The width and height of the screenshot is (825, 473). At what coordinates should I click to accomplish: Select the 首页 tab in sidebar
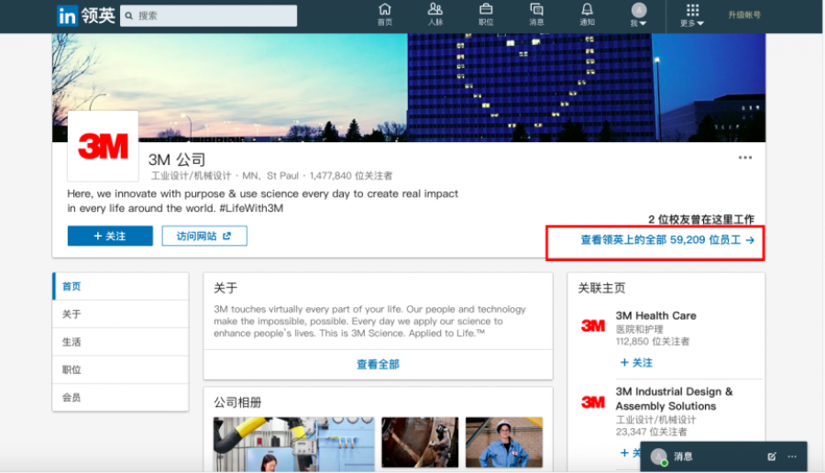click(120, 286)
